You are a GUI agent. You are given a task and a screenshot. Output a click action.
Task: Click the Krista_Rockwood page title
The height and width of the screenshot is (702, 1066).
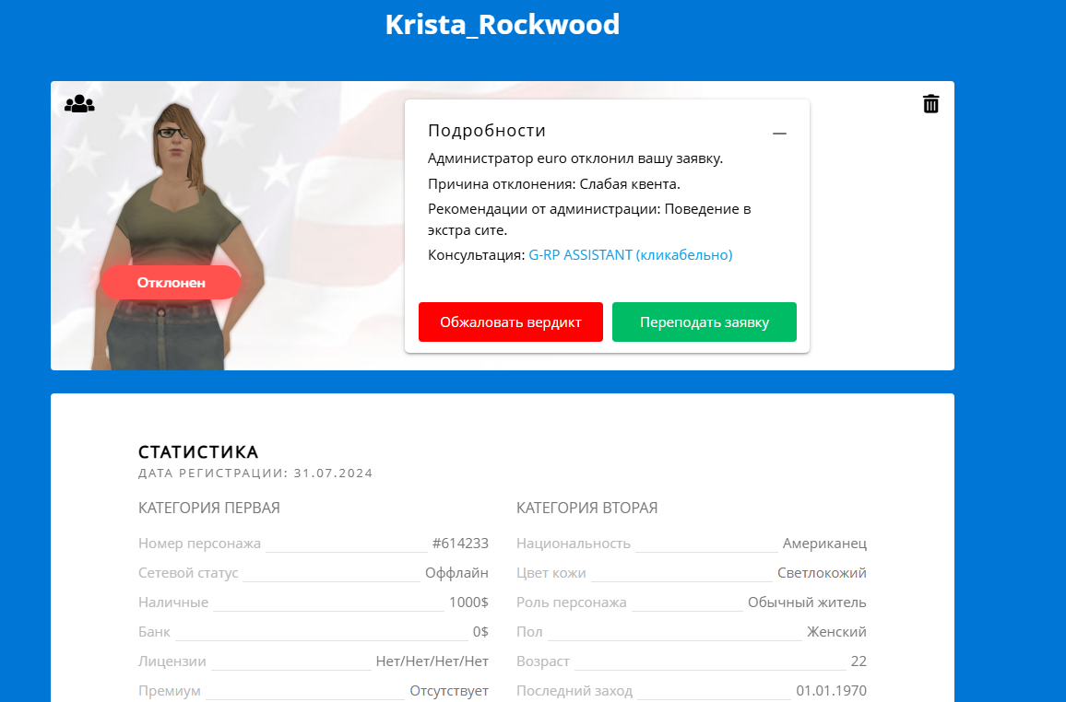tap(502, 25)
